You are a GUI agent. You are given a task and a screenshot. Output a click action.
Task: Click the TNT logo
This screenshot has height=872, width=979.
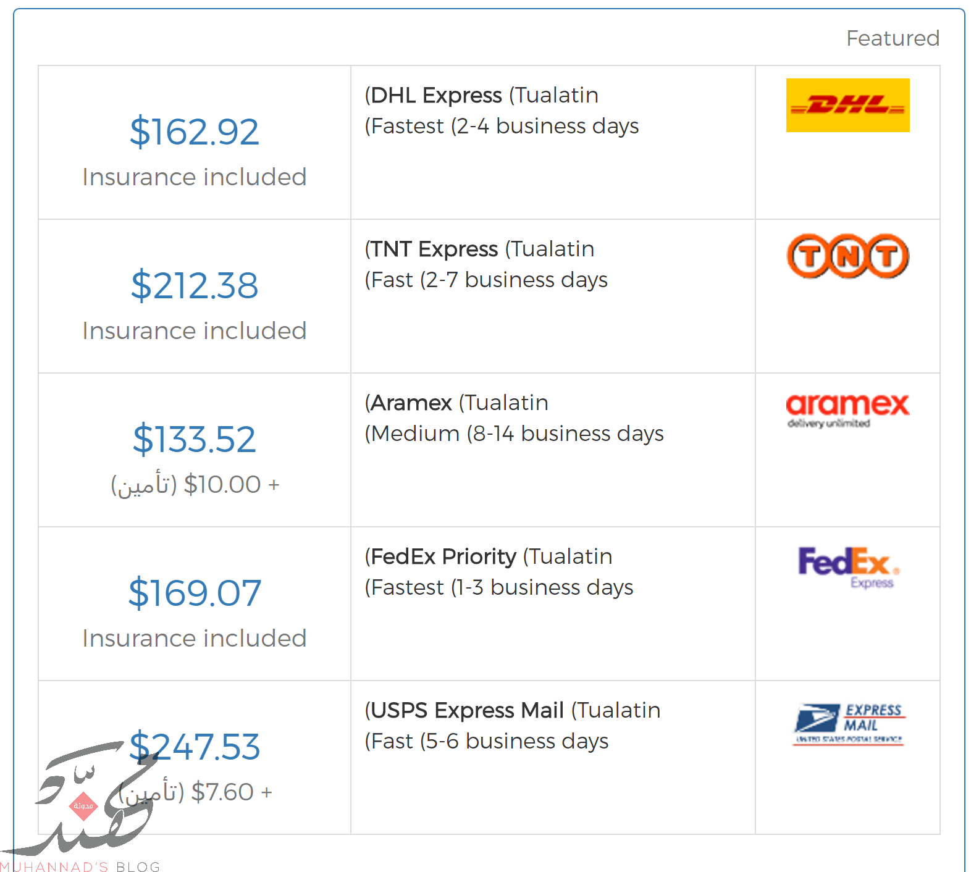point(847,256)
